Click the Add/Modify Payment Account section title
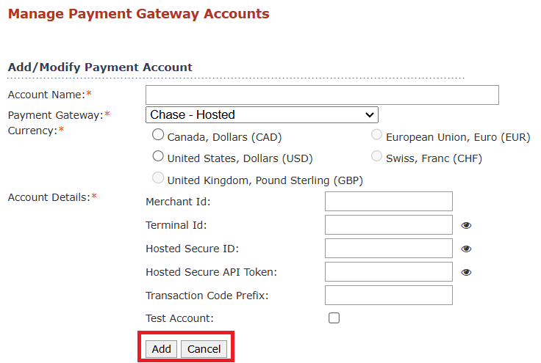Image resolution: width=541 pixels, height=363 pixels. click(100, 67)
